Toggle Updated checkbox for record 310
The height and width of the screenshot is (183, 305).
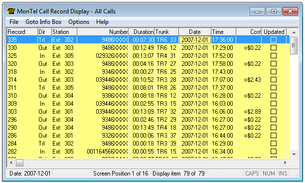pyautogui.click(x=274, y=96)
